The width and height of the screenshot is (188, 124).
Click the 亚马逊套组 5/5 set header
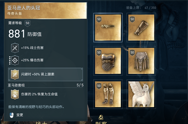[46, 85]
